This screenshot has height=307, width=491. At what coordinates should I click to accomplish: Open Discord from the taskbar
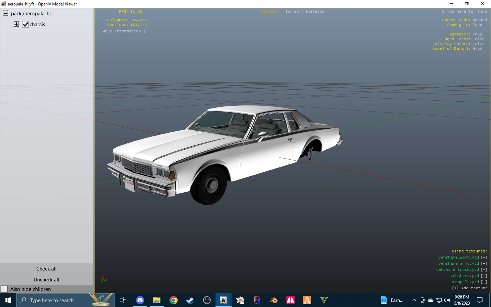coord(140,300)
